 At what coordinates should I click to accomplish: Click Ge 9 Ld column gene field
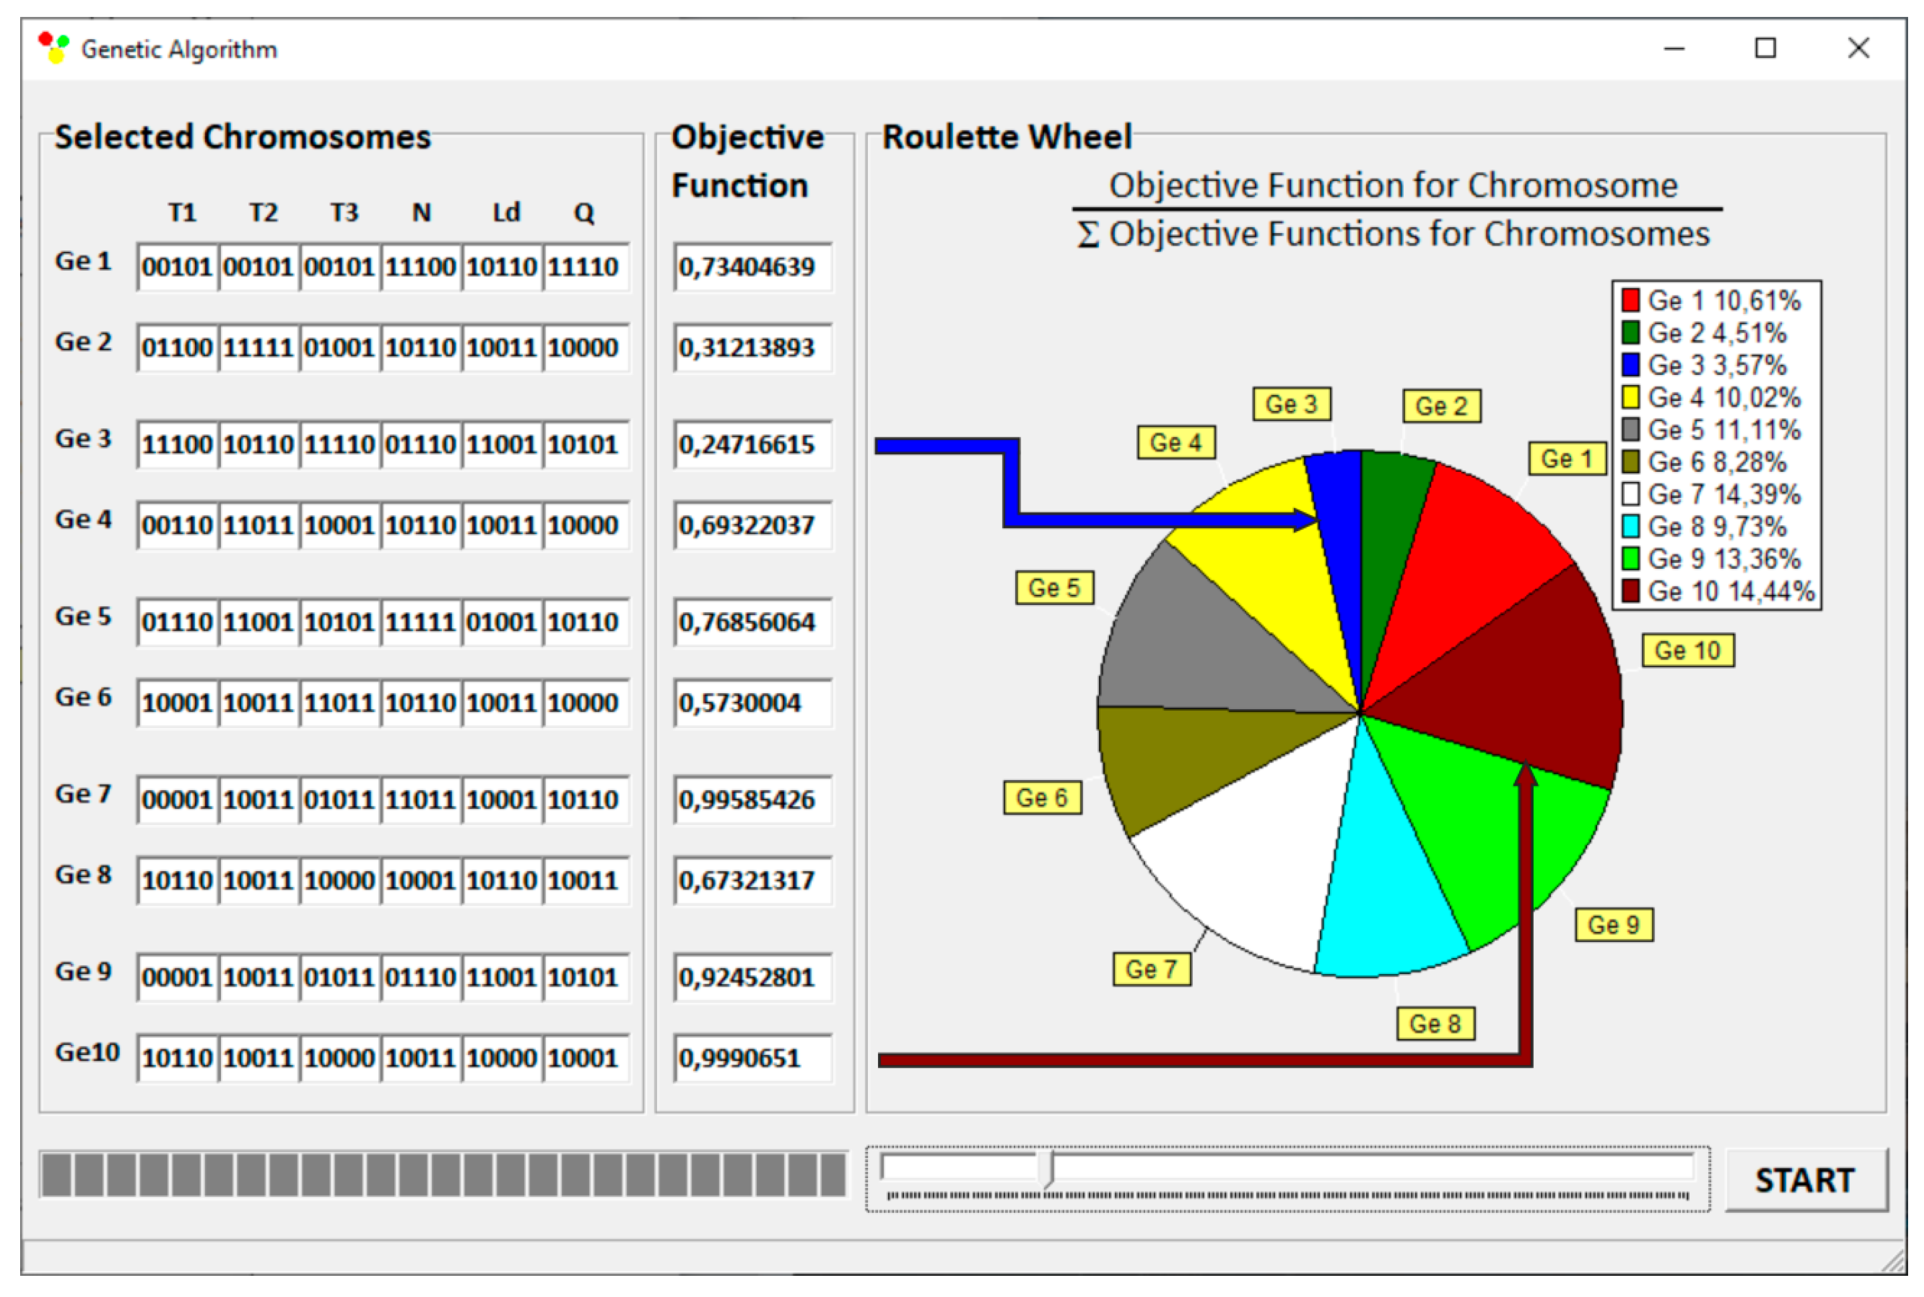coord(501,978)
